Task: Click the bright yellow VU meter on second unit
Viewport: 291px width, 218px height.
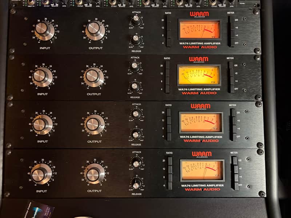Action: (x=199, y=75)
